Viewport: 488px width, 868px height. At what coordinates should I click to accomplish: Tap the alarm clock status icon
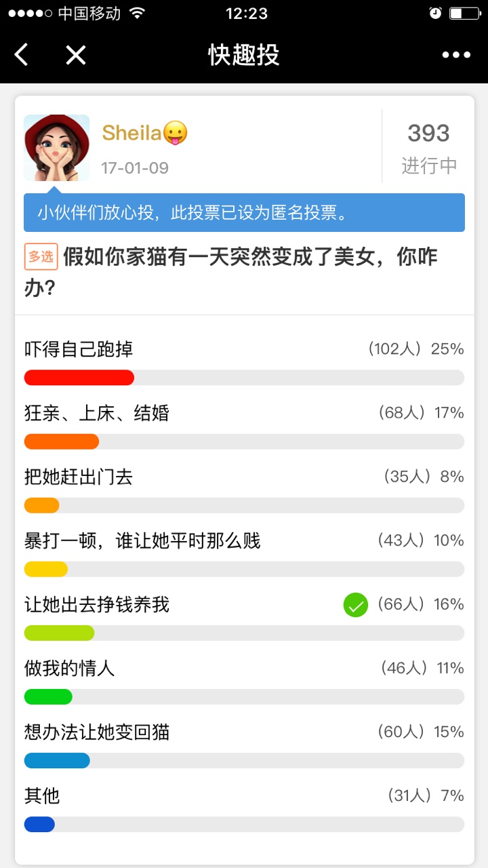point(435,13)
